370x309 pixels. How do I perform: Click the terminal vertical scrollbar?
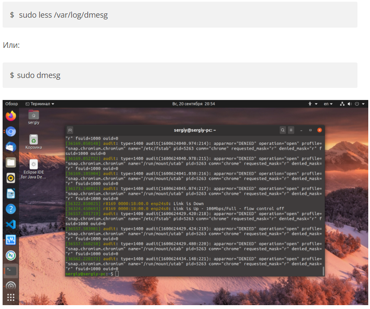coord(323,271)
